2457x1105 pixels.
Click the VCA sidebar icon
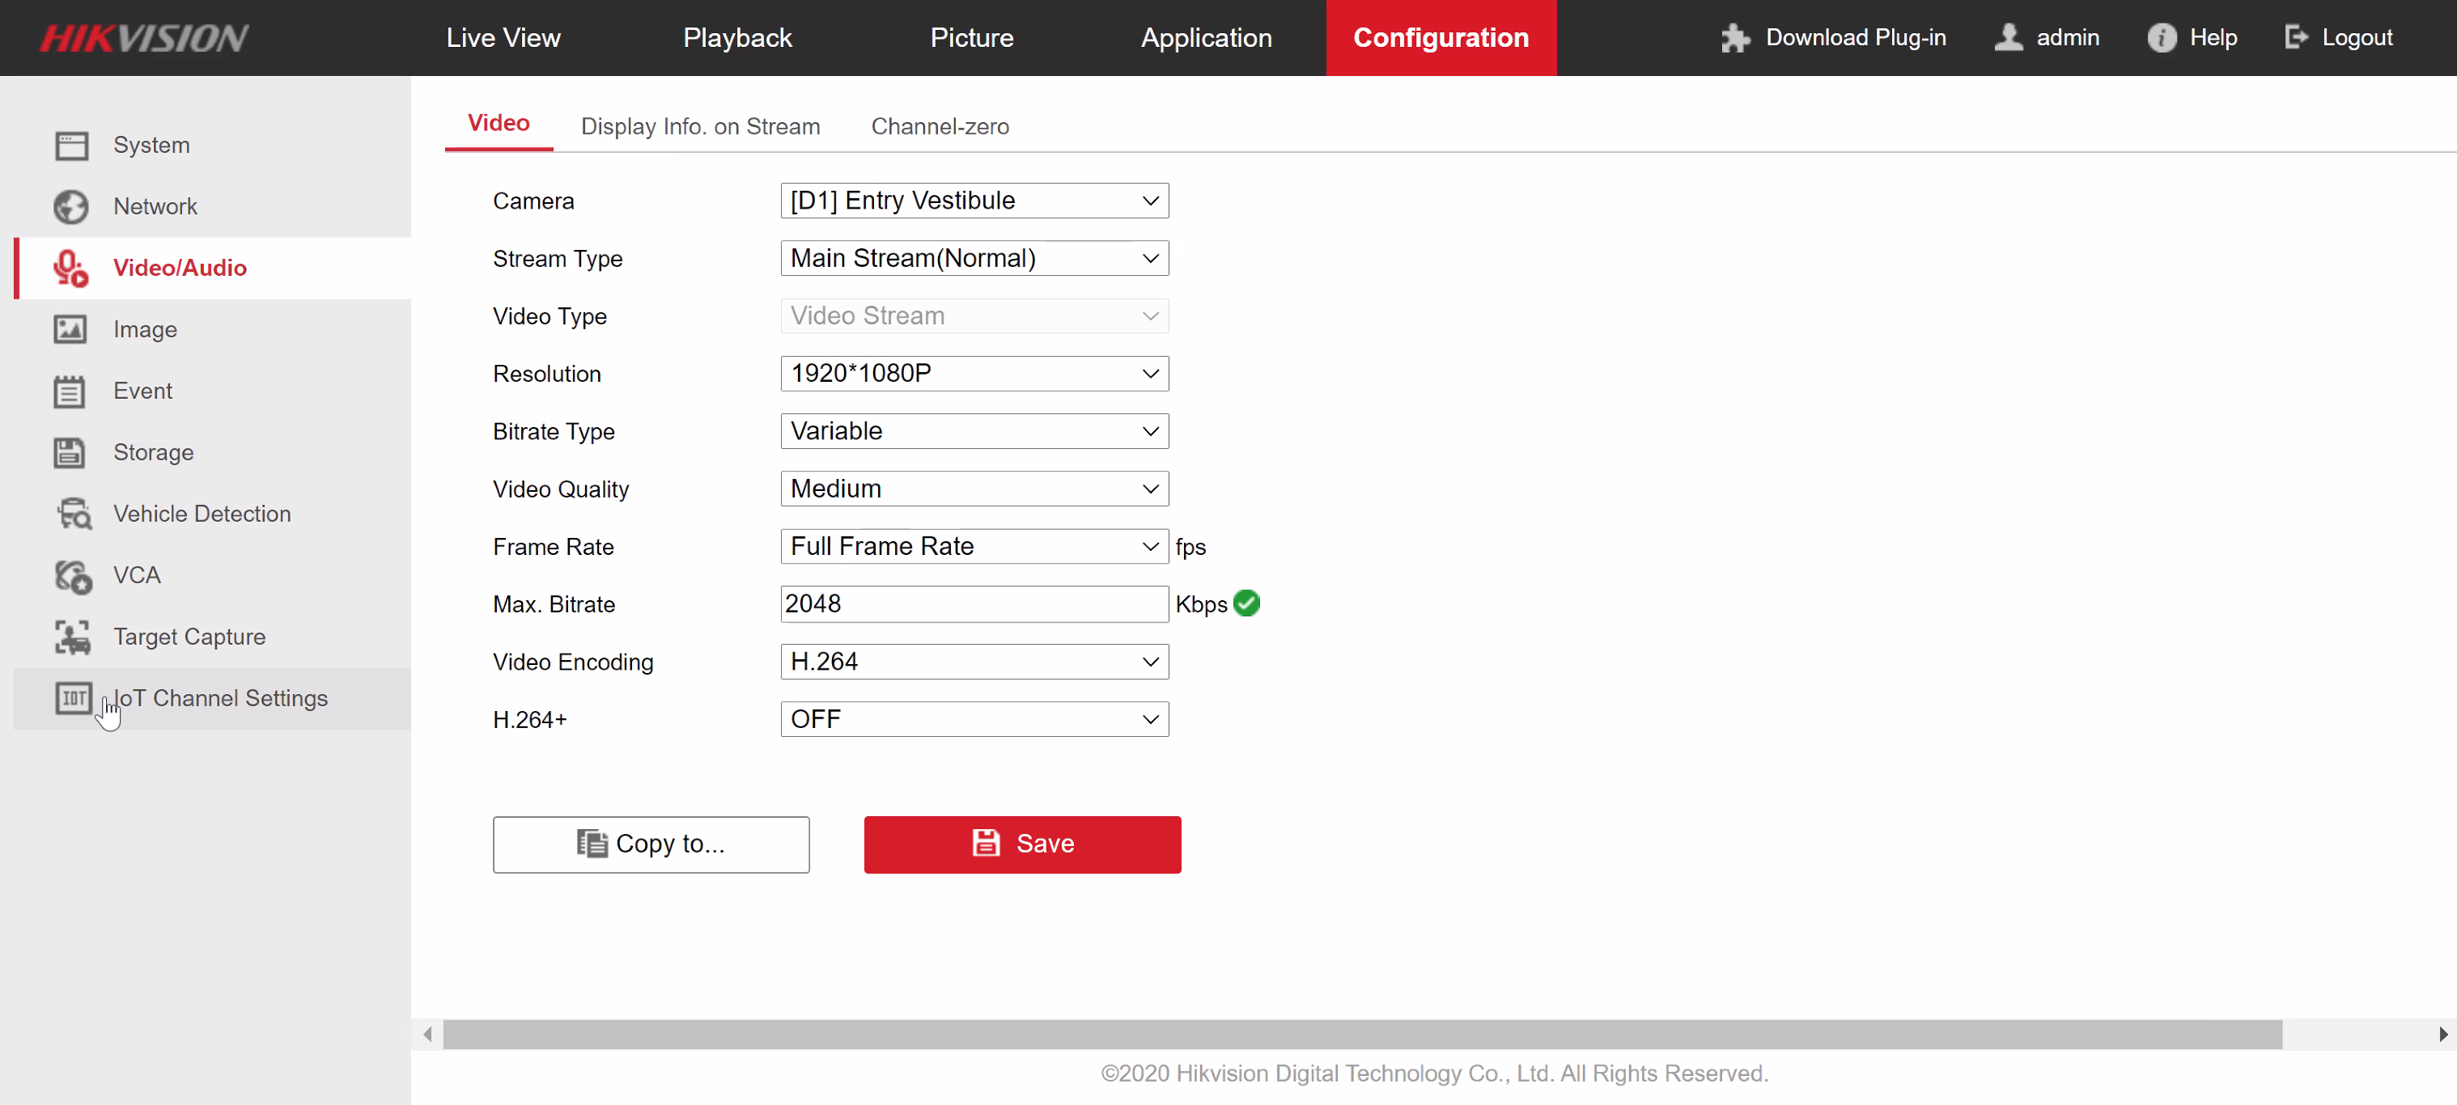[x=73, y=576]
